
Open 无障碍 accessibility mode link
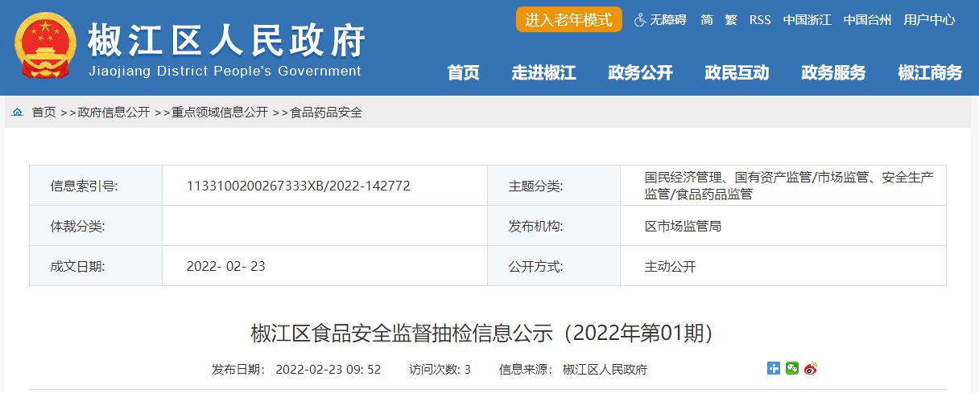click(x=668, y=20)
